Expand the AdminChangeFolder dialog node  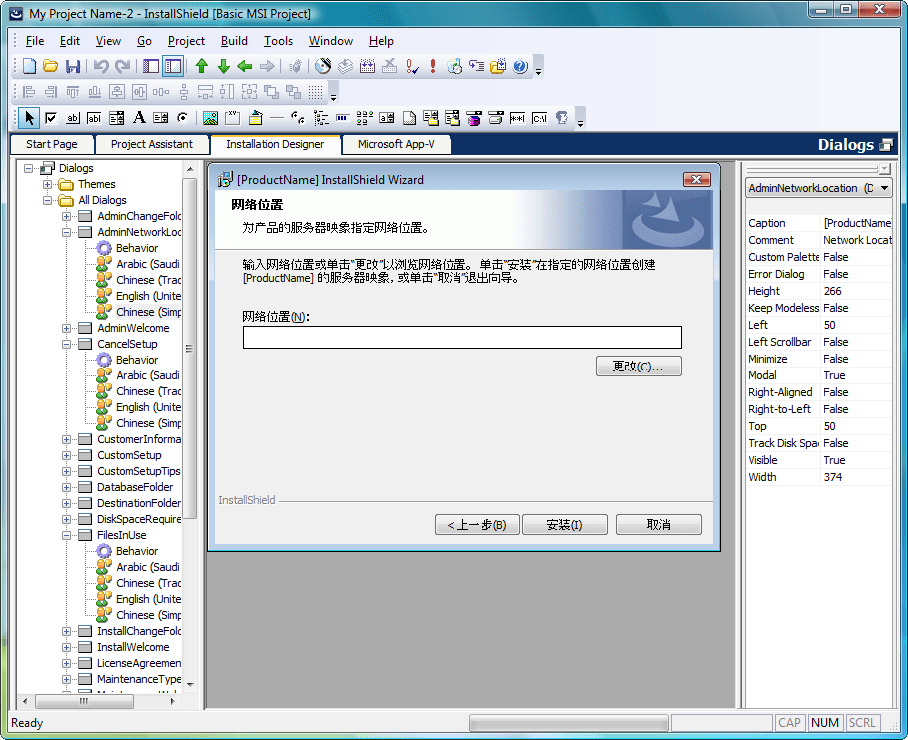[x=66, y=216]
